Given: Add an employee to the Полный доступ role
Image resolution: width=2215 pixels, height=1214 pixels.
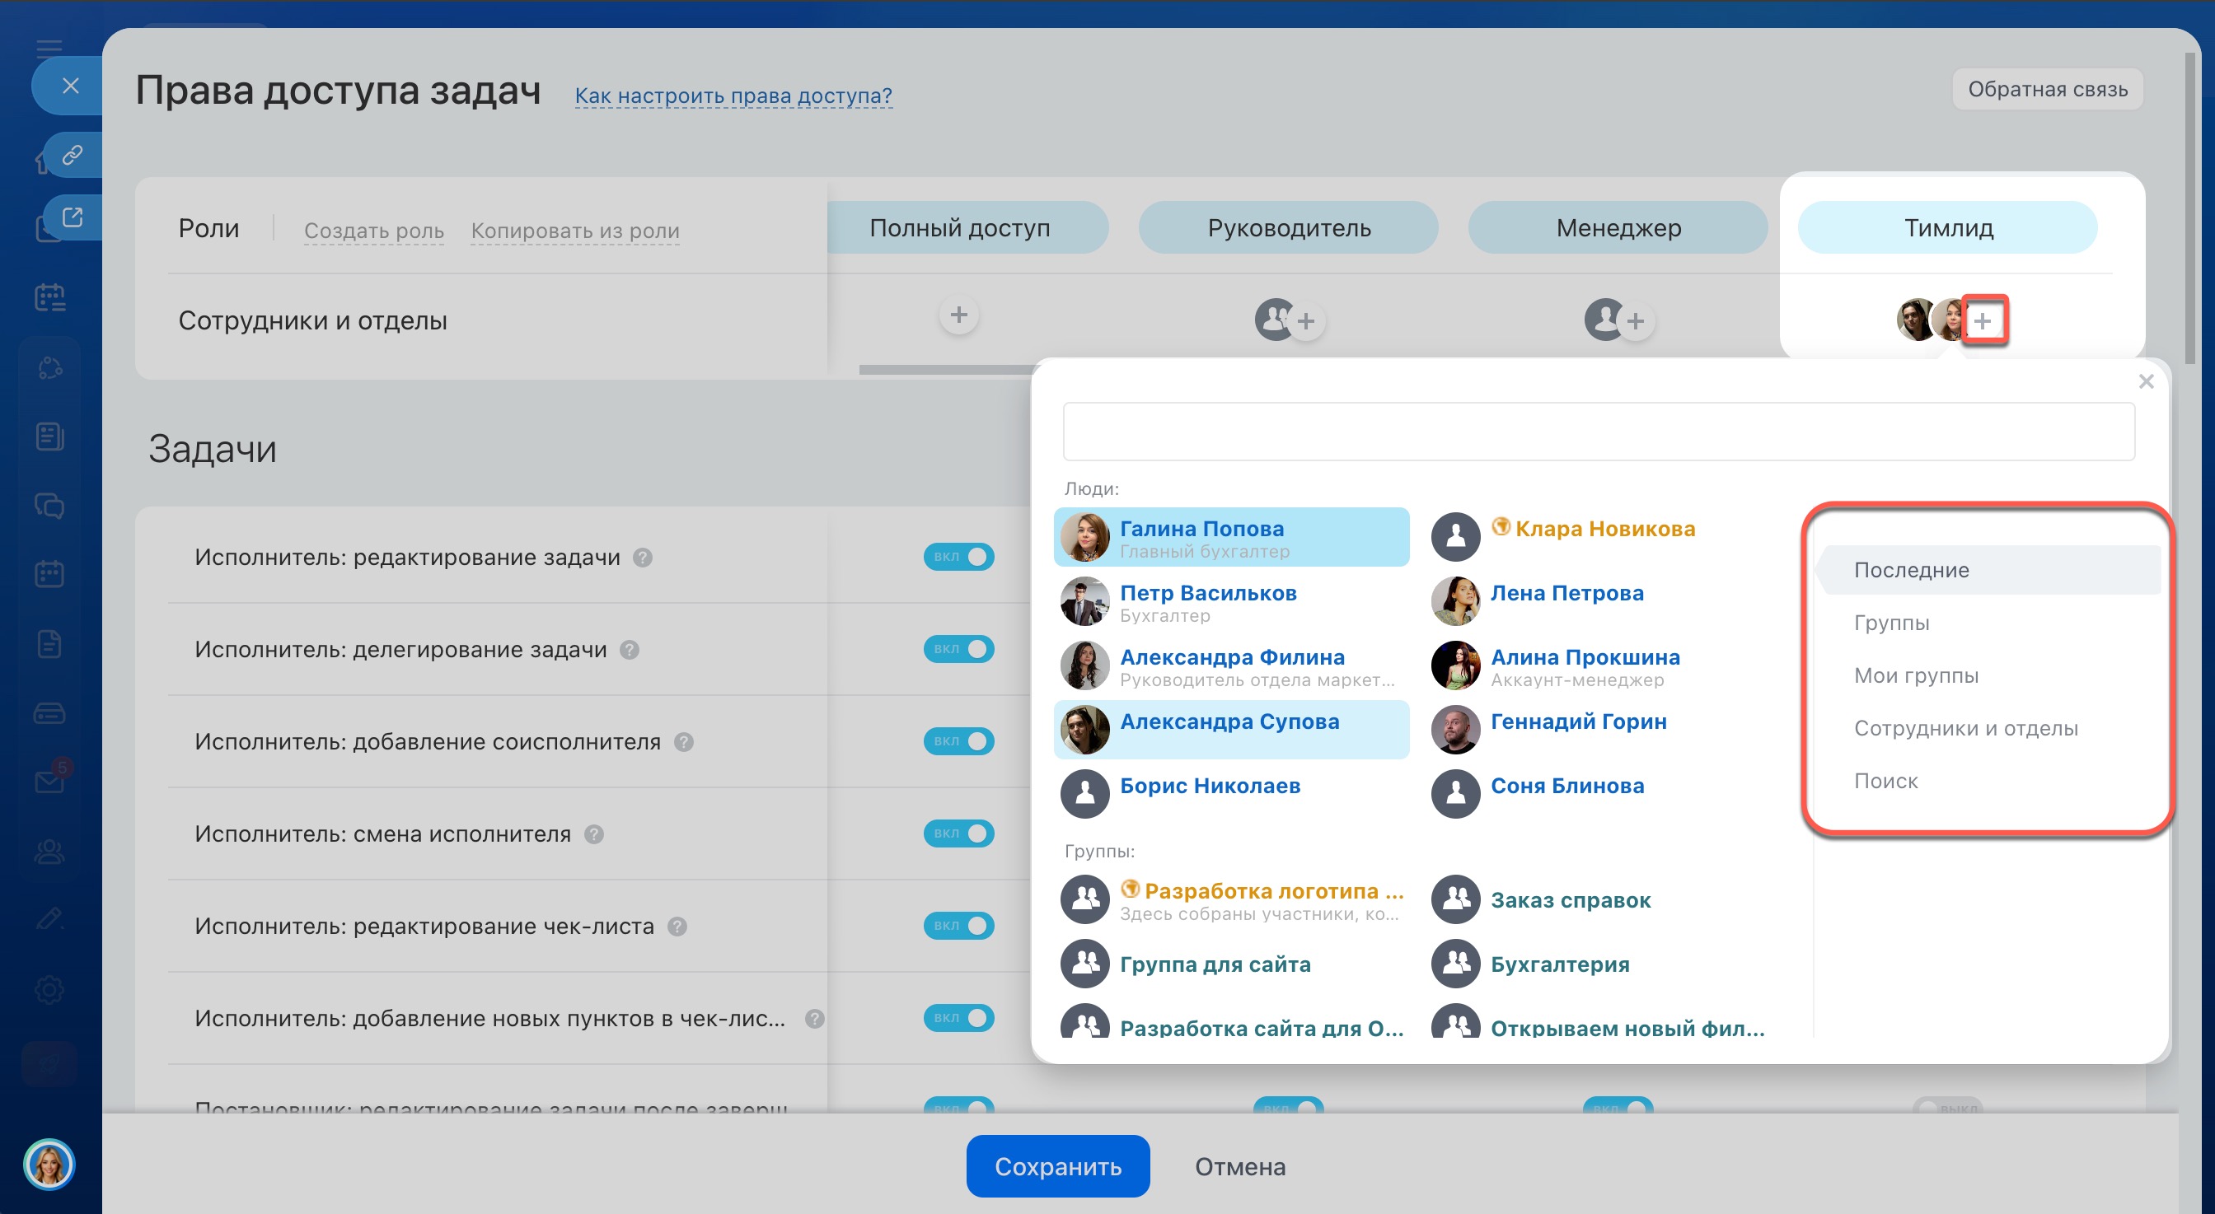Looking at the screenshot, I should (x=958, y=315).
